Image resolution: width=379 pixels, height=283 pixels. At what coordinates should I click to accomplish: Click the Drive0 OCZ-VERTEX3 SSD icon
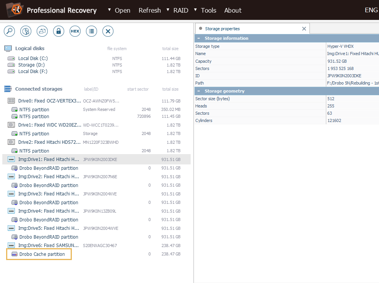(11, 101)
